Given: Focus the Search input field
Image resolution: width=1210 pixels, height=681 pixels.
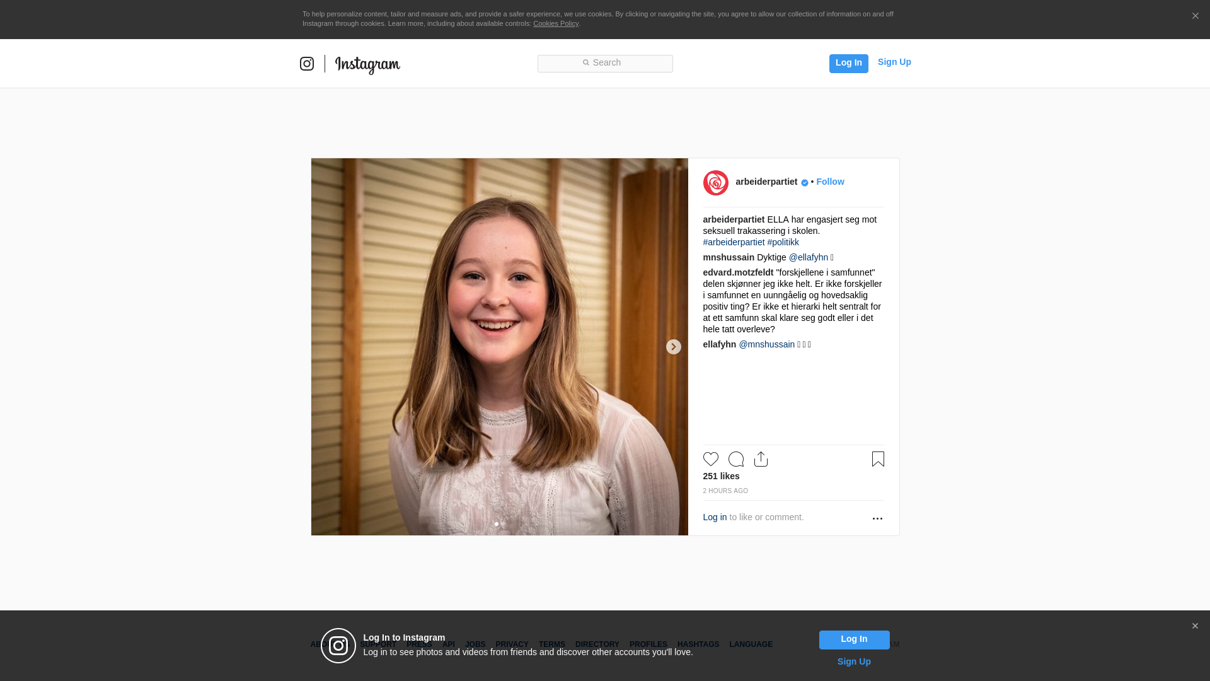Looking at the screenshot, I should 605,64.
